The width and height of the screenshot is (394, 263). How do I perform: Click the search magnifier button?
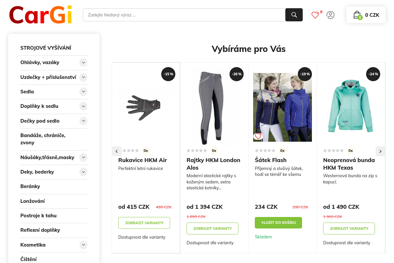(294, 15)
